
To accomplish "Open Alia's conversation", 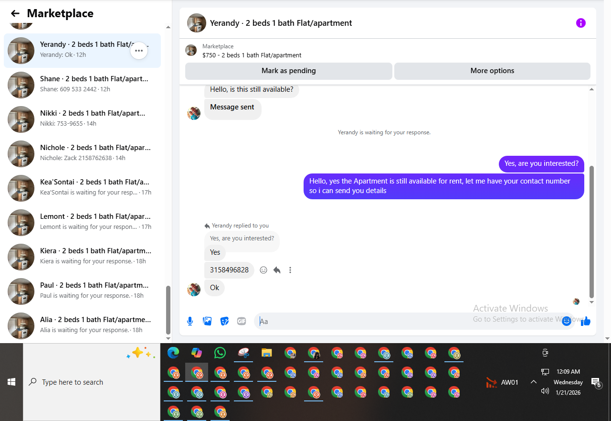I will 82,326.
